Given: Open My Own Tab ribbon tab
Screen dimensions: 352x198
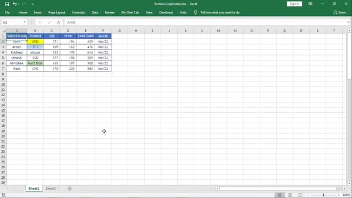Looking at the screenshot, I should pyautogui.click(x=130, y=12).
